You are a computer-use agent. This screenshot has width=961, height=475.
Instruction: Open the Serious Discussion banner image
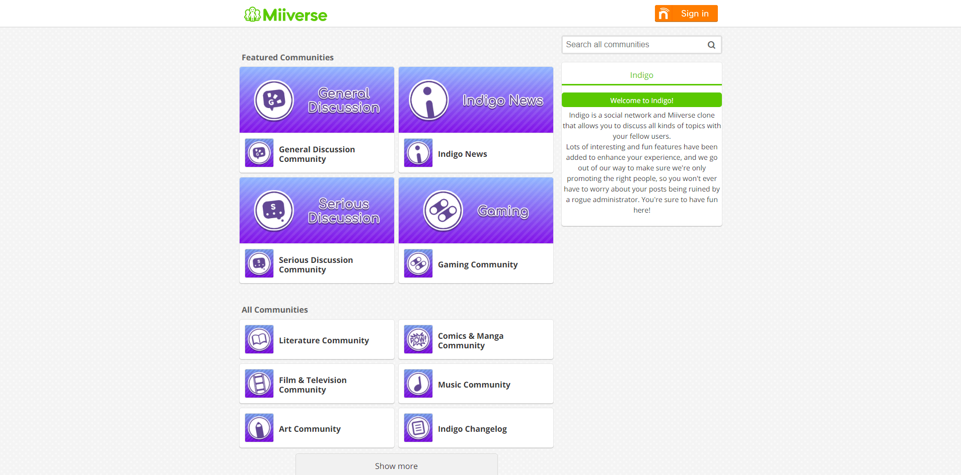tap(317, 211)
